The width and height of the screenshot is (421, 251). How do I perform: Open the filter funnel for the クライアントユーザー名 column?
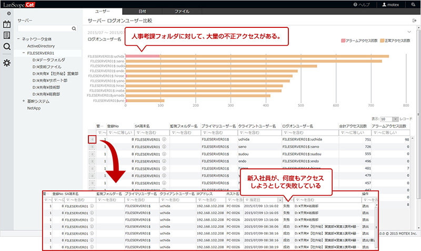242,133
